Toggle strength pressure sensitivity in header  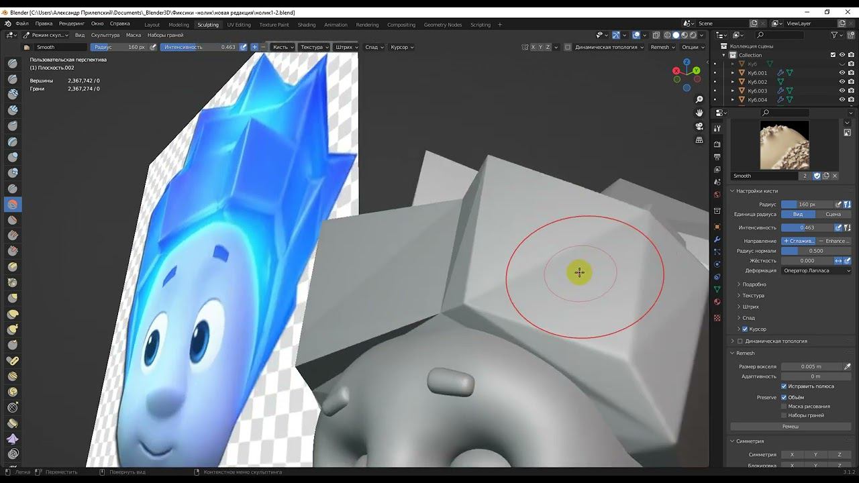pos(244,47)
